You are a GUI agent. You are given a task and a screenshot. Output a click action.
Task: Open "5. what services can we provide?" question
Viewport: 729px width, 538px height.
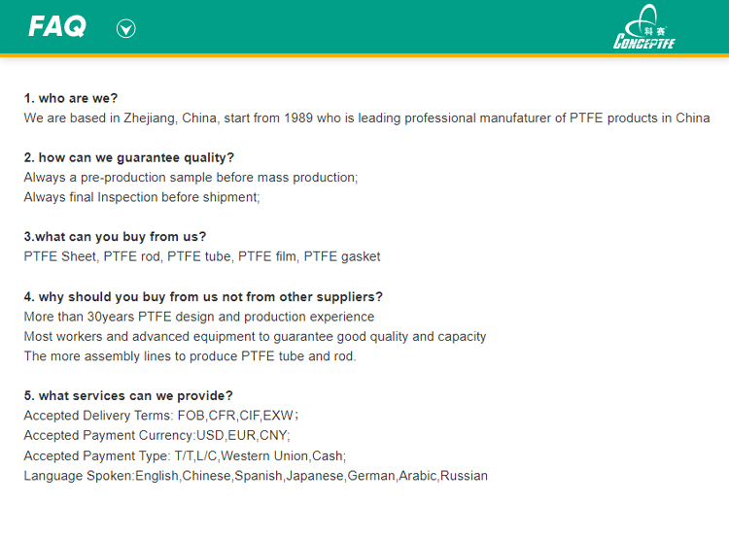coord(128,395)
